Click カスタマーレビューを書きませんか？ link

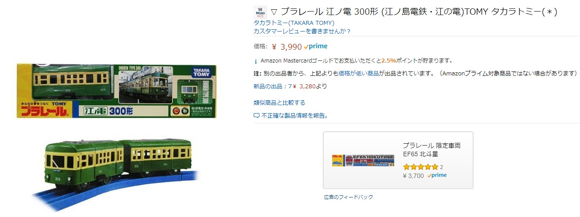[x=302, y=31]
